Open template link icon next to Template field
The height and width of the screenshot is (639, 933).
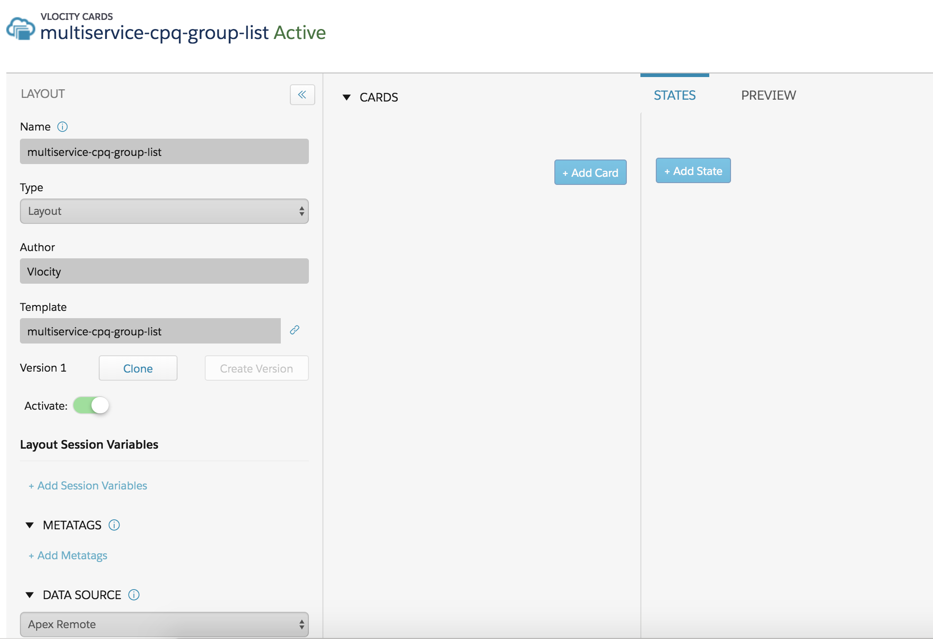(x=295, y=330)
